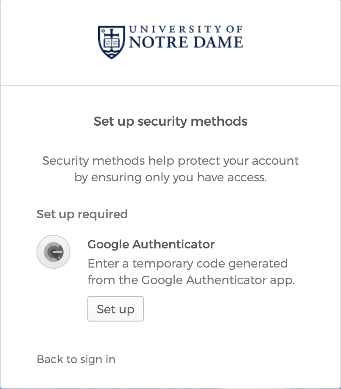Click "NOTRE DAME" wordmark in header

coord(185,42)
